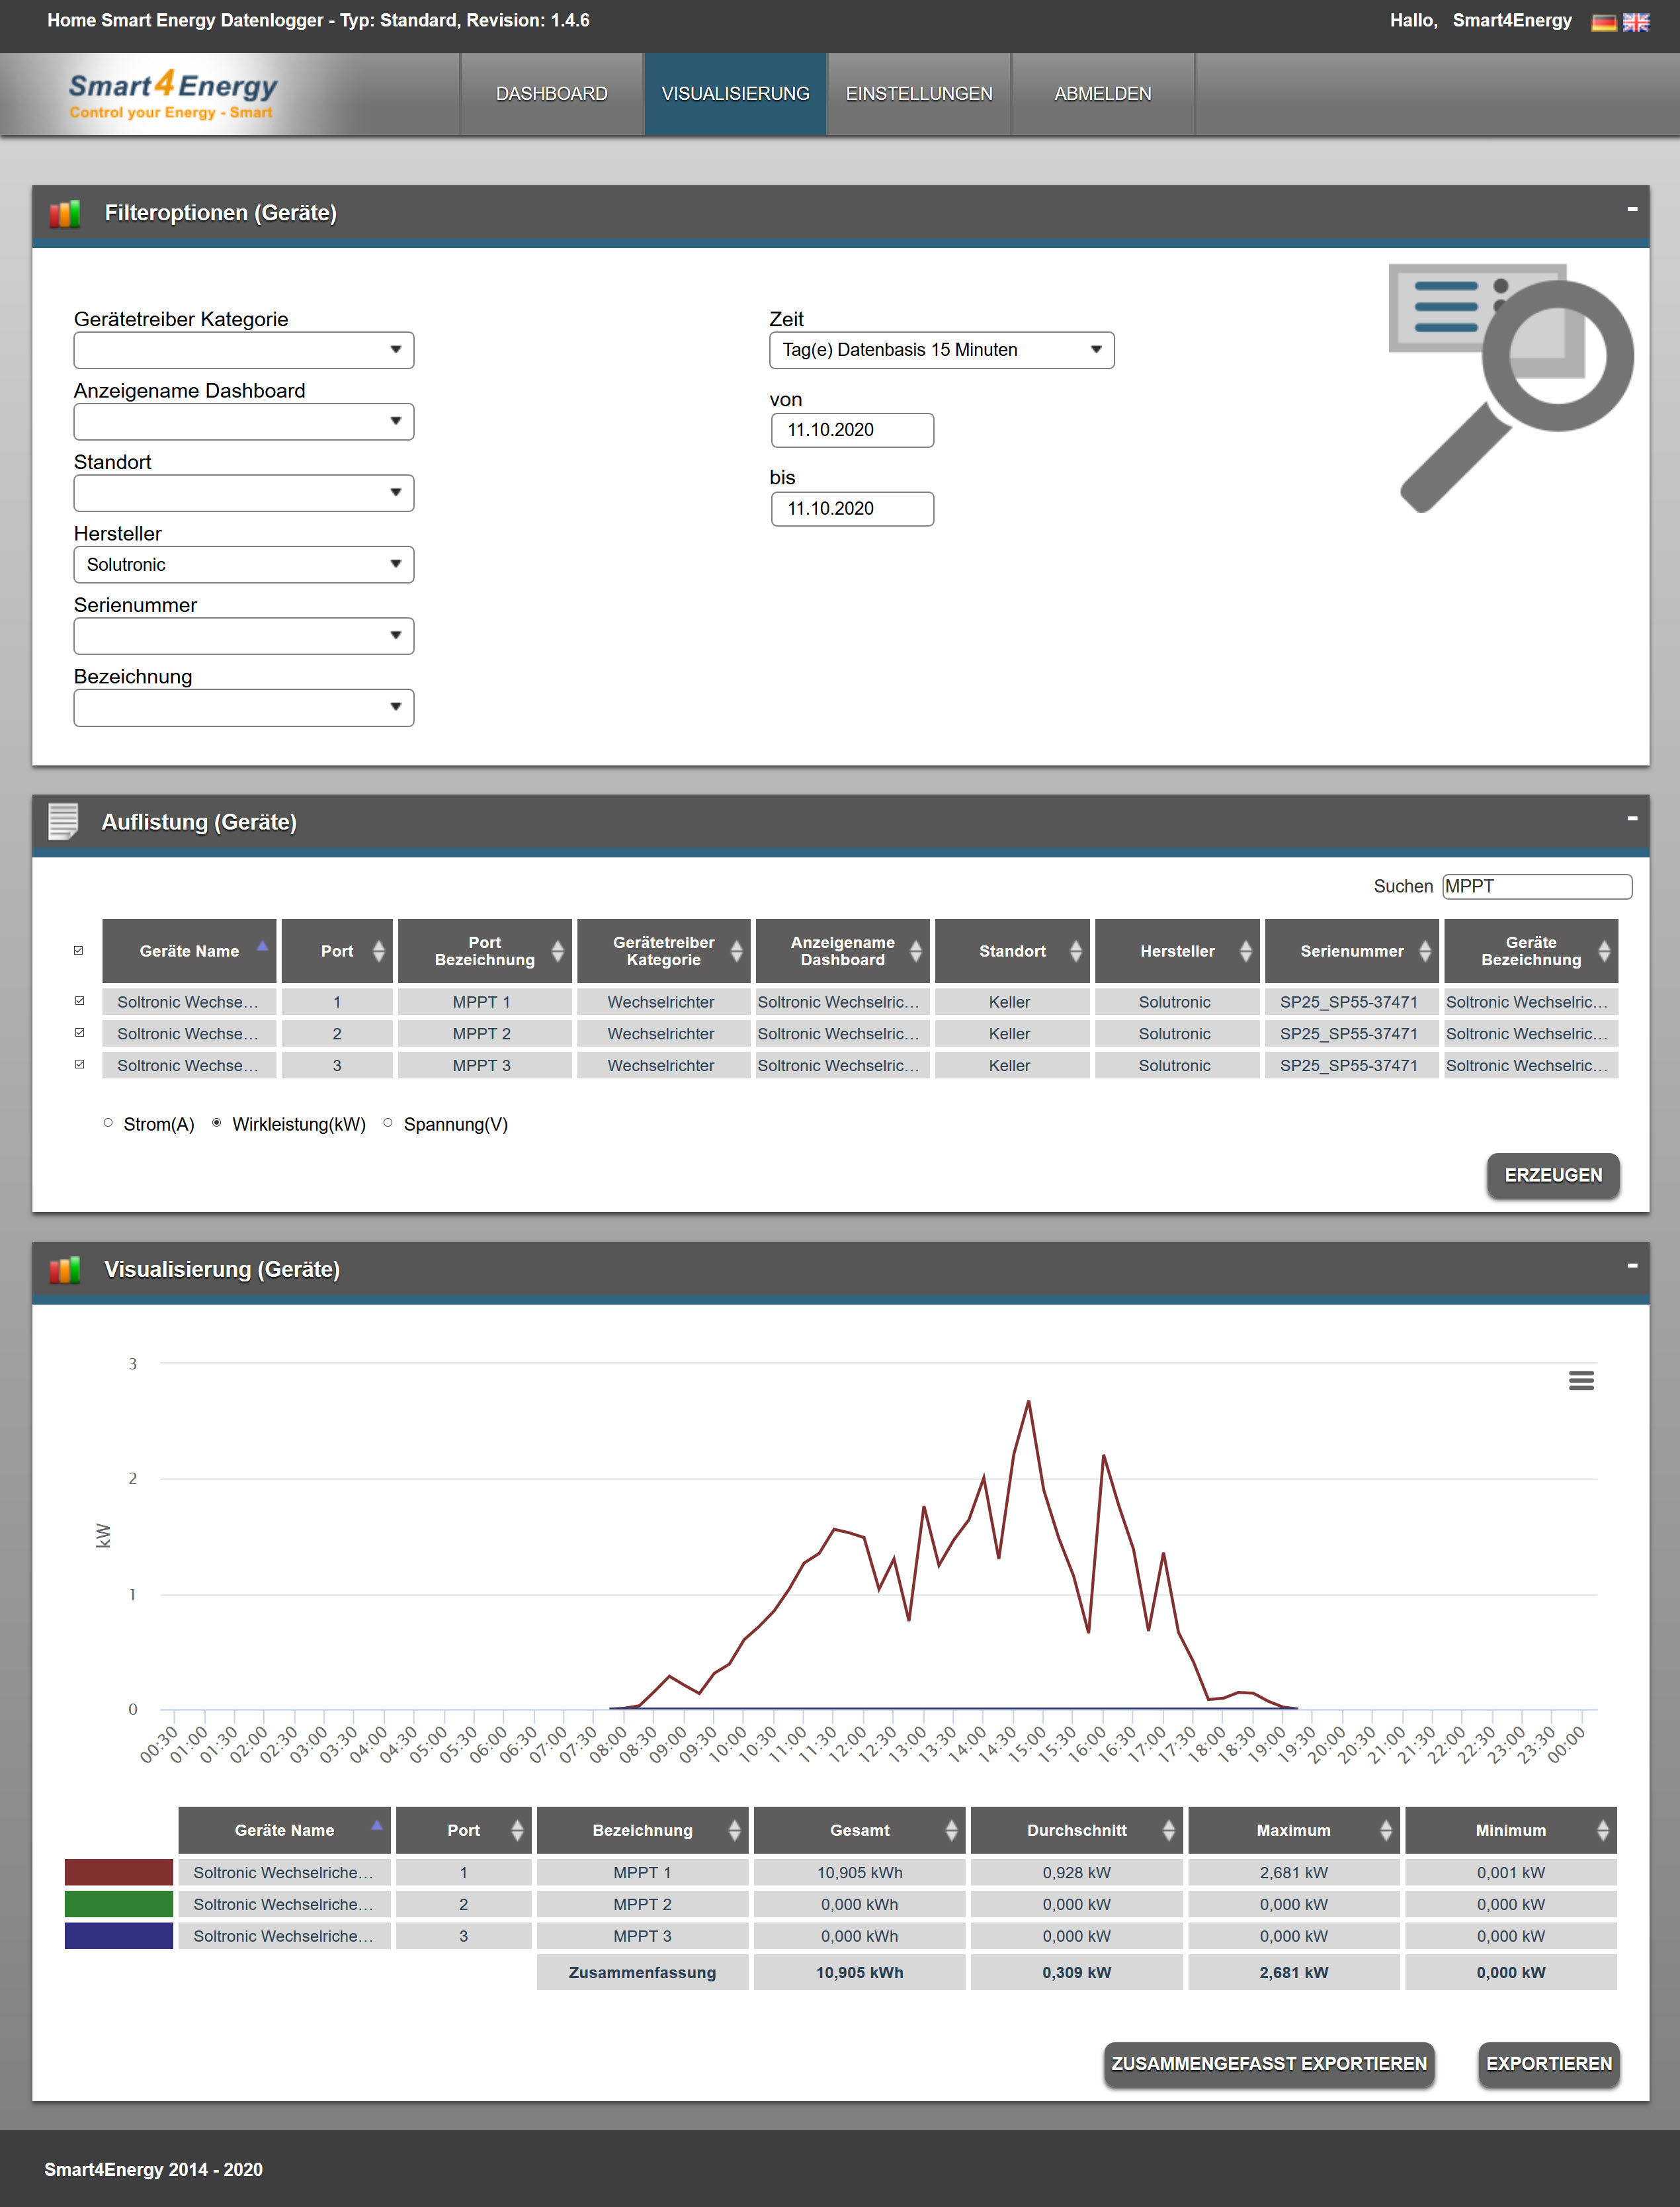This screenshot has width=1680, height=2207.
Task: Open the Standort dropdown
Action: pyautogui.click(x=243, y=493)
